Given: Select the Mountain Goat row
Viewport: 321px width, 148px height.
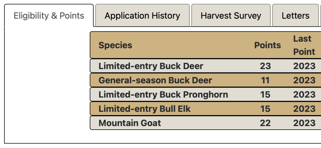Looking at the screenshot, I should pyautogui.click(x=206, y=123).
